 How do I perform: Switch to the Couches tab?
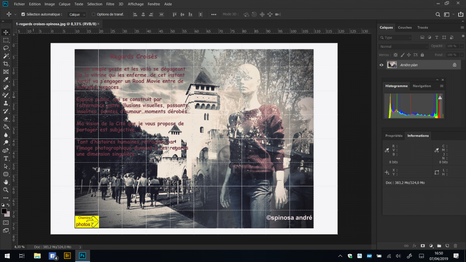pos(405,28)
